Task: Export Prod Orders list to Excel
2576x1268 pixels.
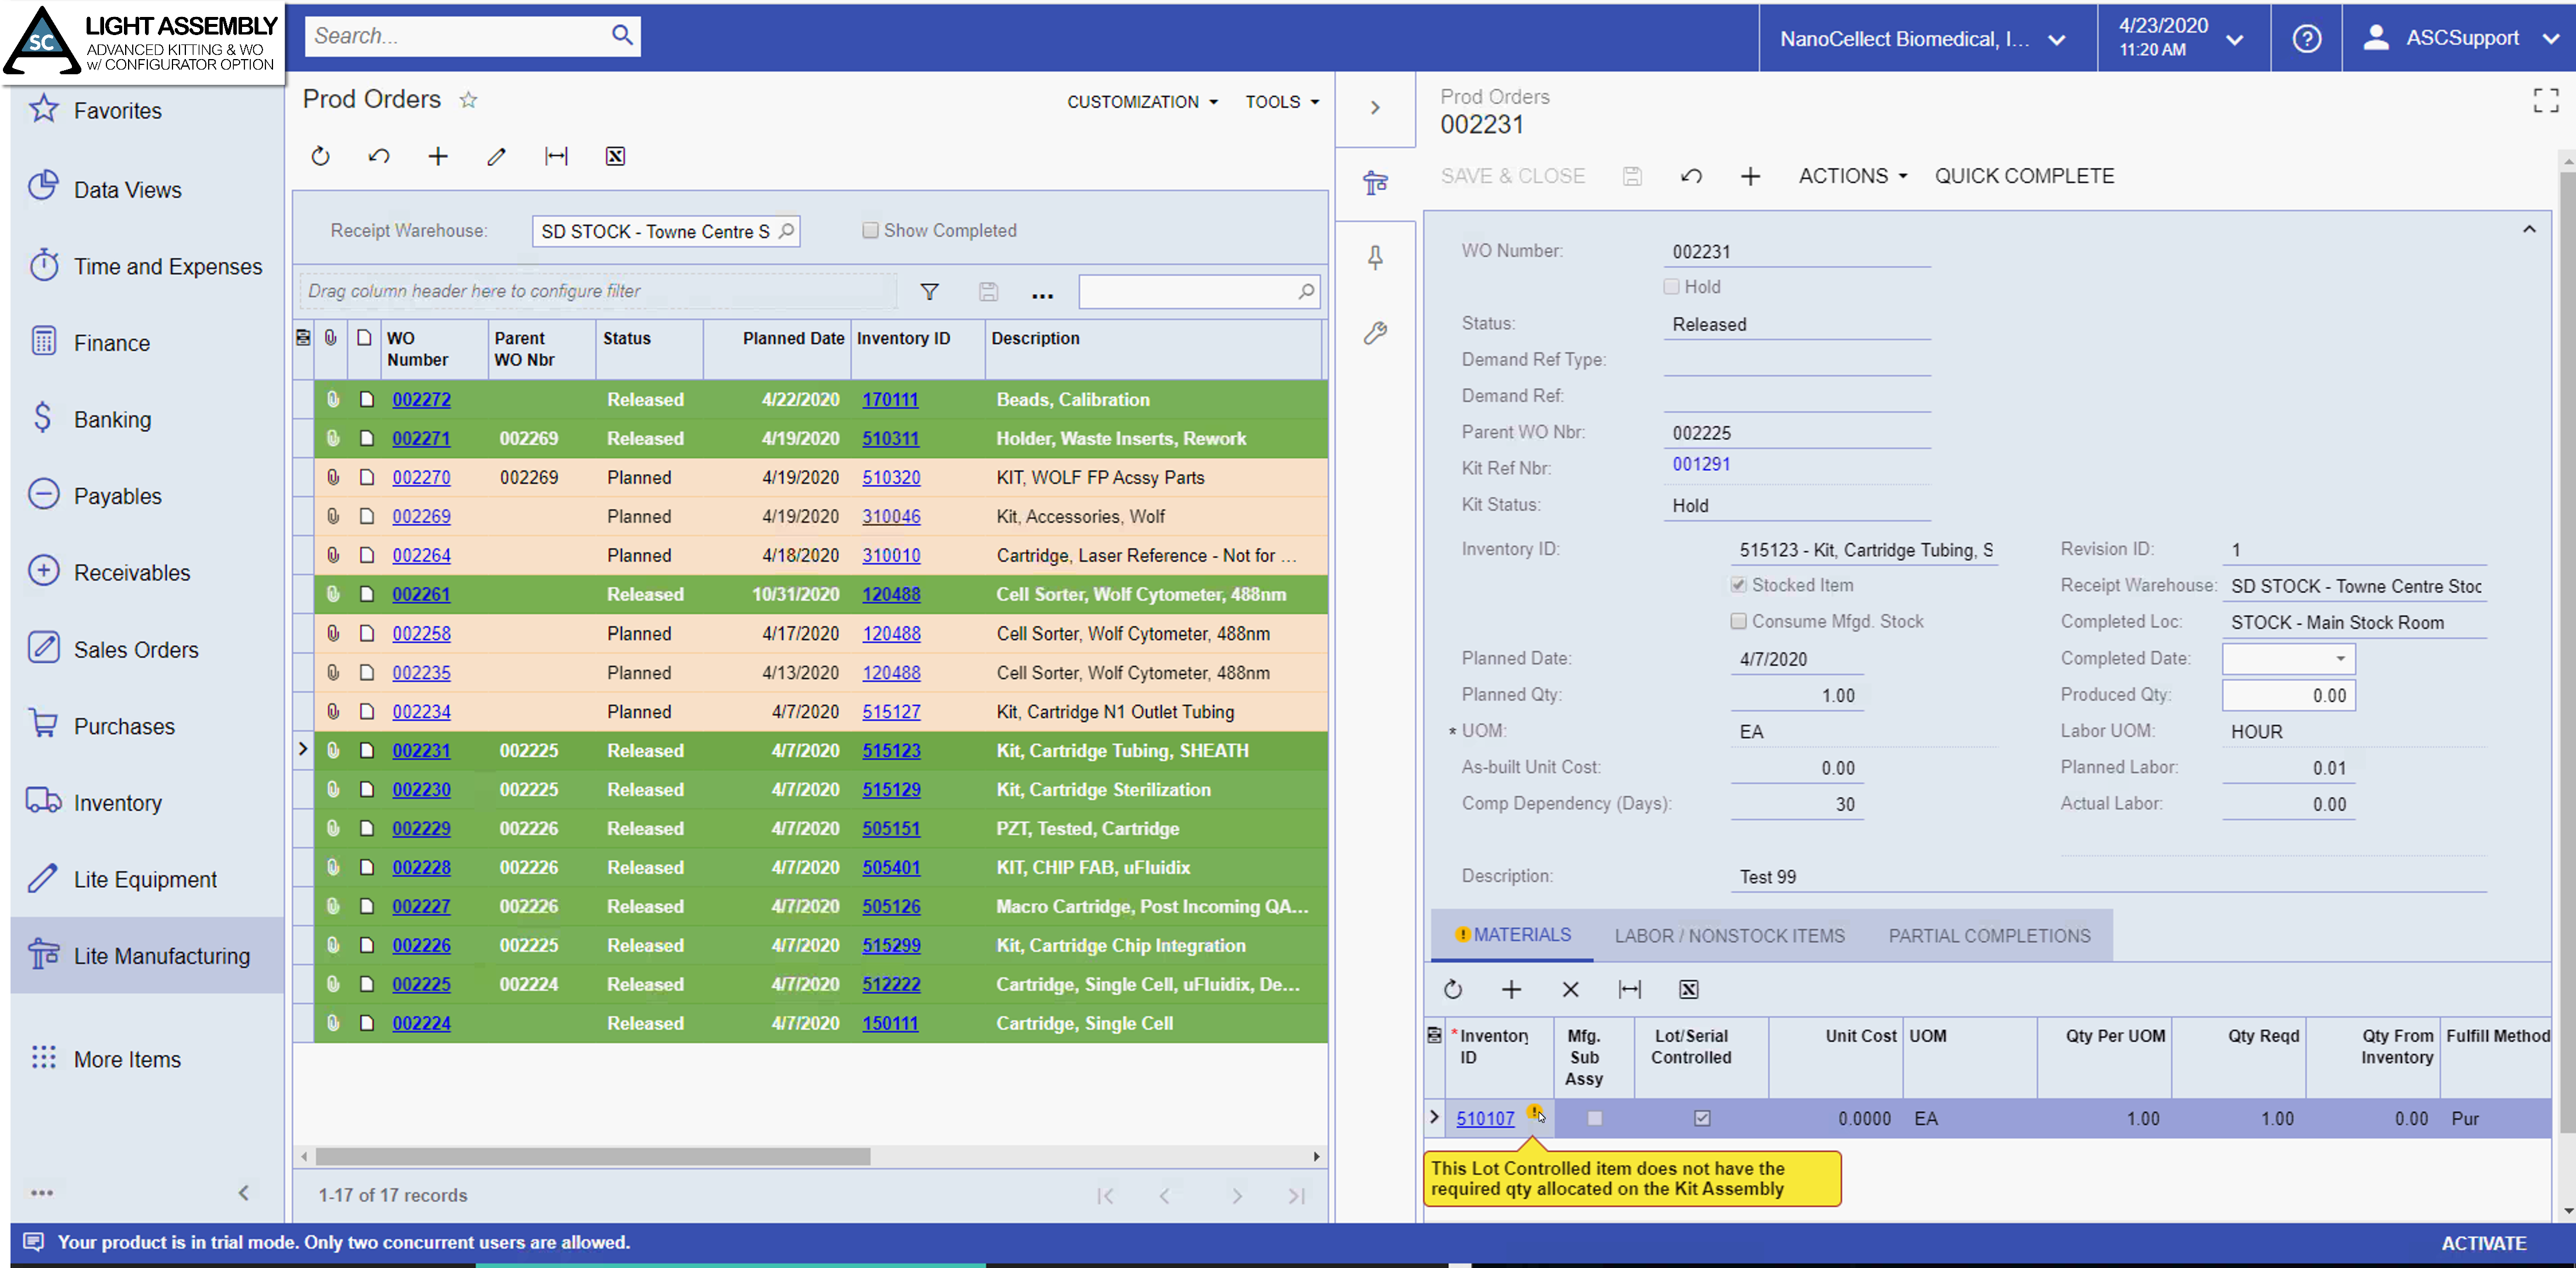Action: pos(616,156)
